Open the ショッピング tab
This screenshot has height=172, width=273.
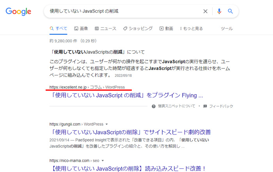click(x=138, y=29)
